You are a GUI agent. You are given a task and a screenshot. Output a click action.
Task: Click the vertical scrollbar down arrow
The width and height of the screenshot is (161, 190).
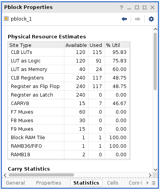point(155,169)
